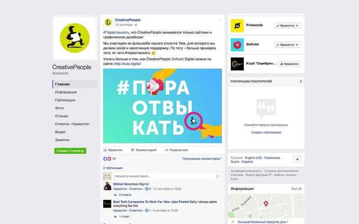Click the map location pin marker
359x224 pixels.
(266, 204)
